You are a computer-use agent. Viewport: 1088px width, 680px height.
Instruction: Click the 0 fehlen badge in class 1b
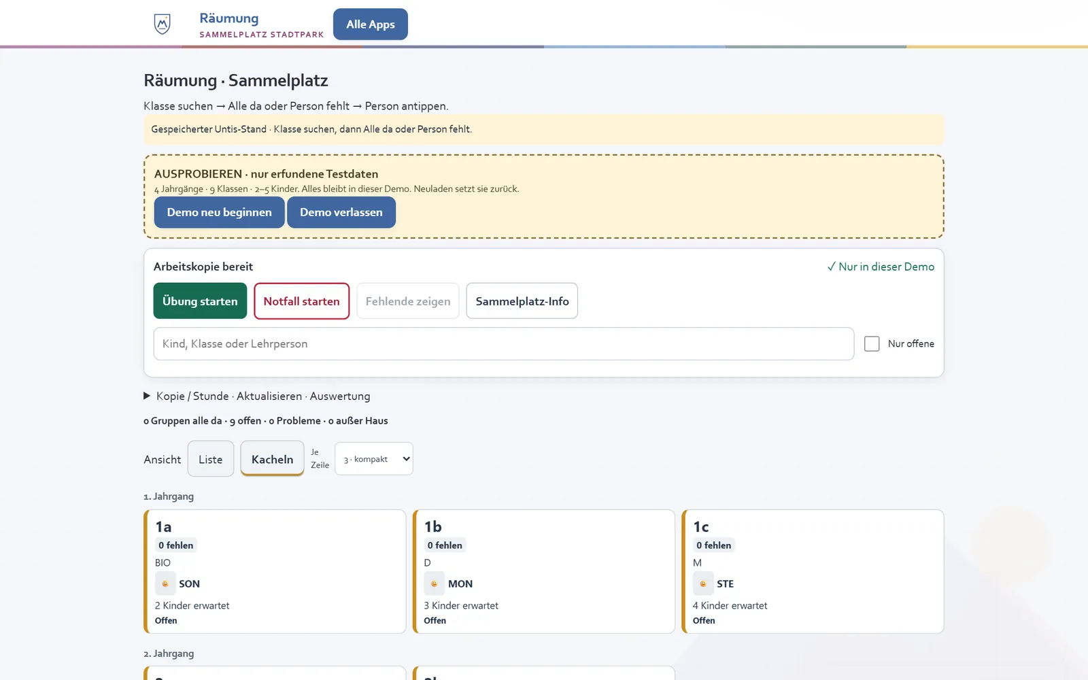pyautogui.click(x=445, y=545)
